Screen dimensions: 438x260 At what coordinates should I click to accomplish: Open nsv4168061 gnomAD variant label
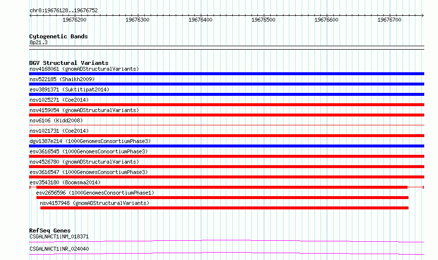pos(84,69)
